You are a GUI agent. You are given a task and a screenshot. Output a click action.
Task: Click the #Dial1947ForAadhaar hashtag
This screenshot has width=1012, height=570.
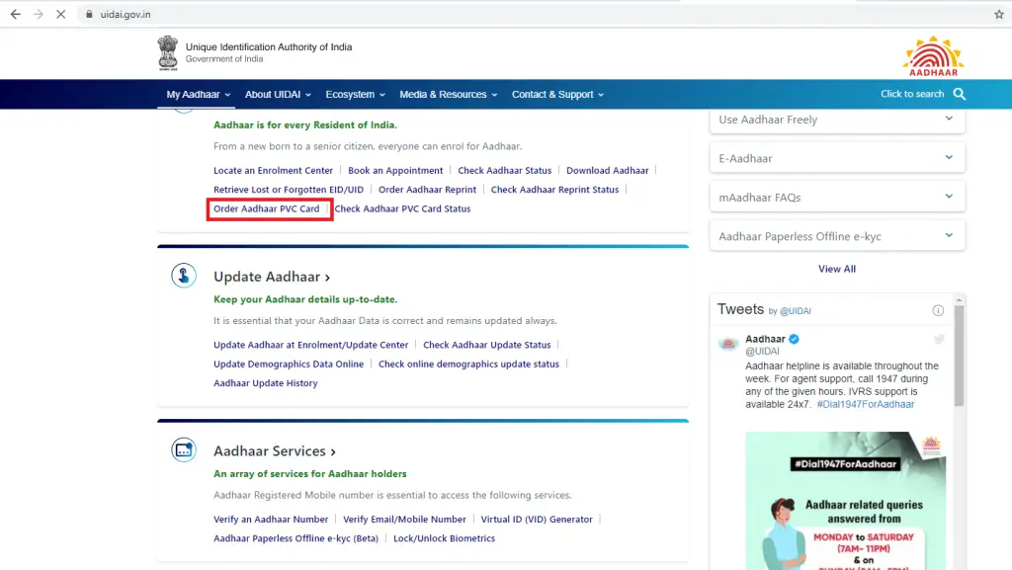point(866,404)
